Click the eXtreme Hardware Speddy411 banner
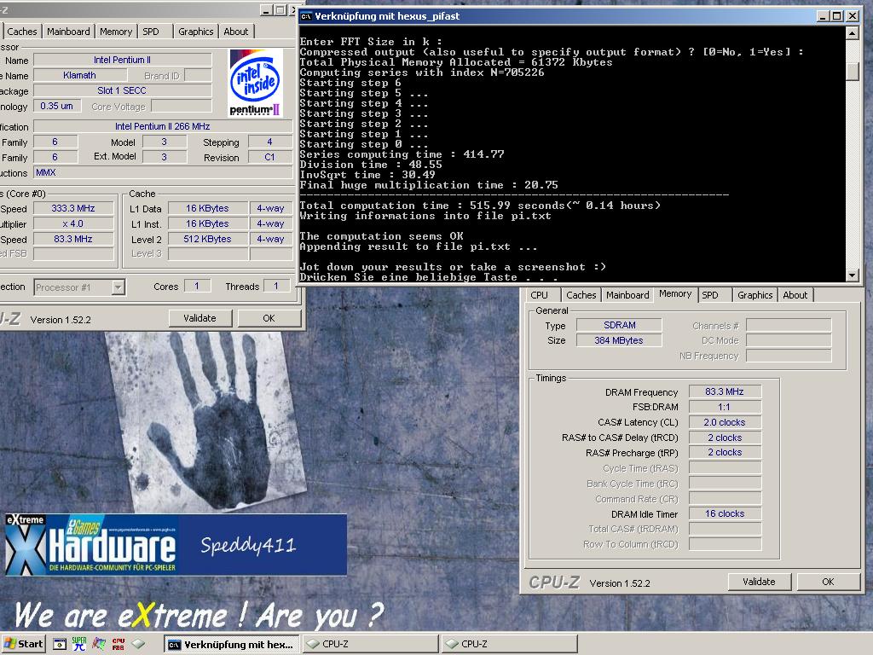The height and width of the screenshot is (655, 873). tap(176, 545)
